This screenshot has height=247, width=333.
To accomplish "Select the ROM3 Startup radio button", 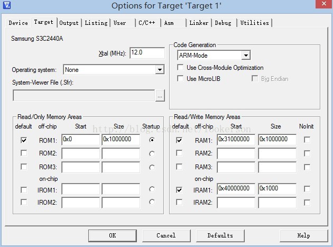I will (152, 167).
